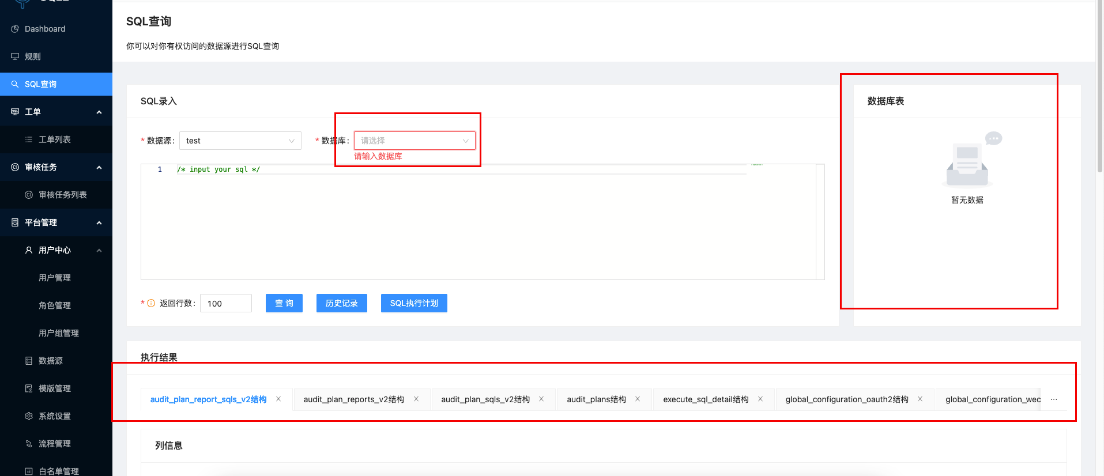Open the 数据库 请选择 dropdown
The image size is (1104, 476).
[x=415, y=141]
